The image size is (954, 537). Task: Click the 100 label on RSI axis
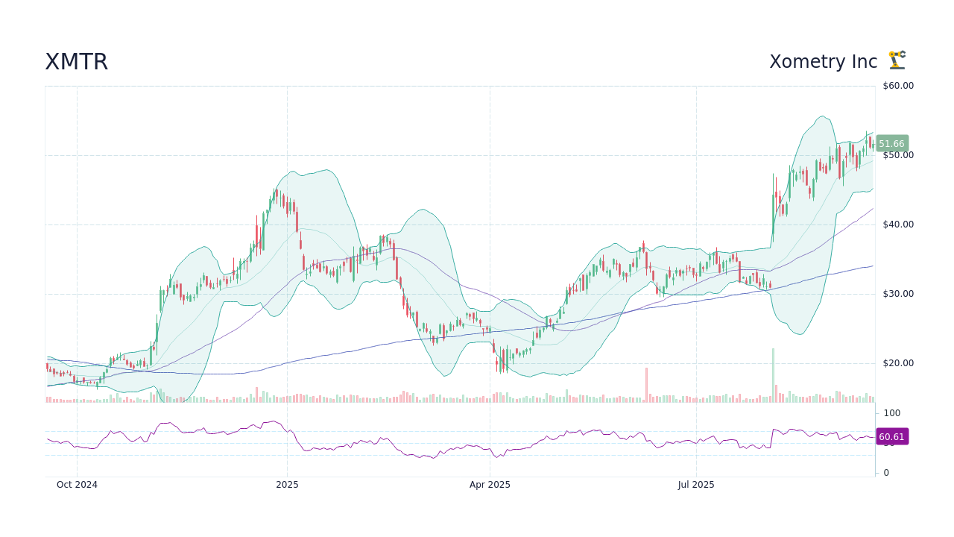[x=892, y=413]
